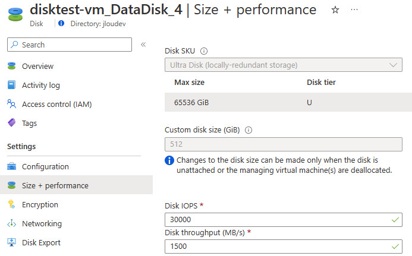The image size is (412, 256).
Task: Open the Encryption key icon entry
Action: pyautogui.click(x=11, y=204)
